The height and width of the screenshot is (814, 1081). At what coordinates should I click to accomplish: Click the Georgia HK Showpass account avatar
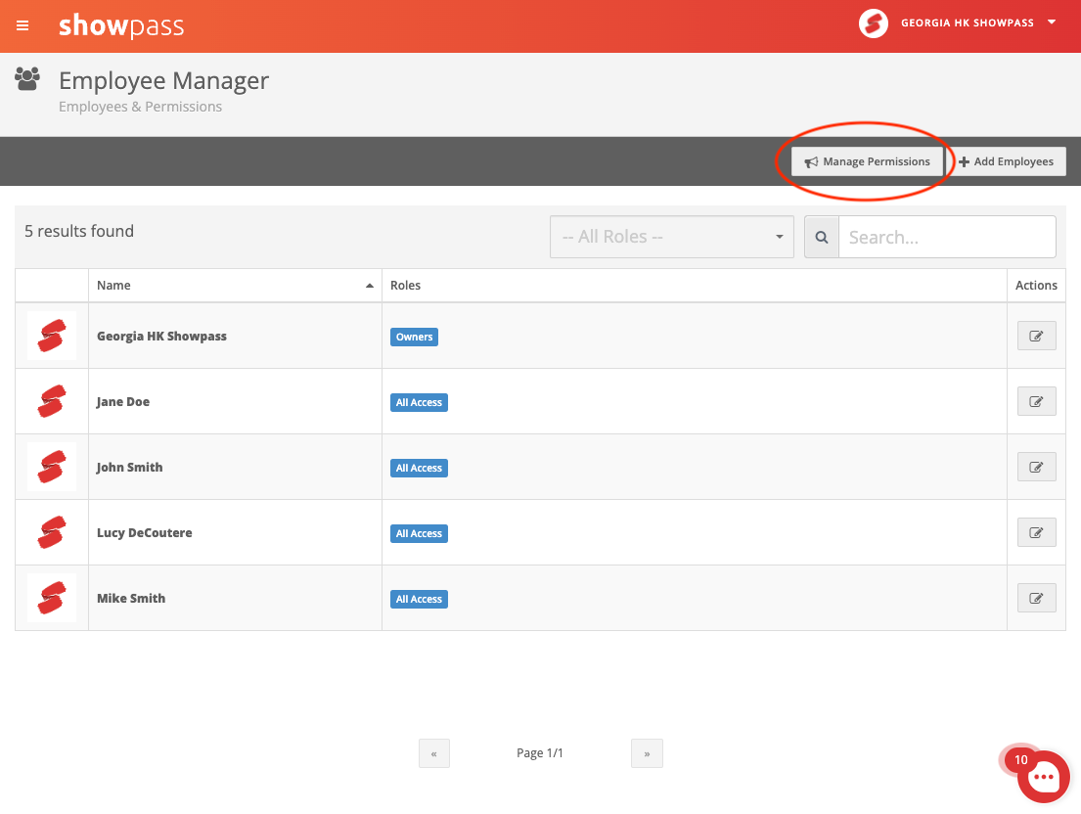[873, 23]
